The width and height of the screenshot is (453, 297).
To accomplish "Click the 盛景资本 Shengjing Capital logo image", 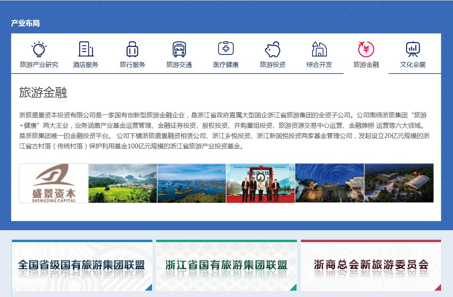I will [x=54, y=183].
